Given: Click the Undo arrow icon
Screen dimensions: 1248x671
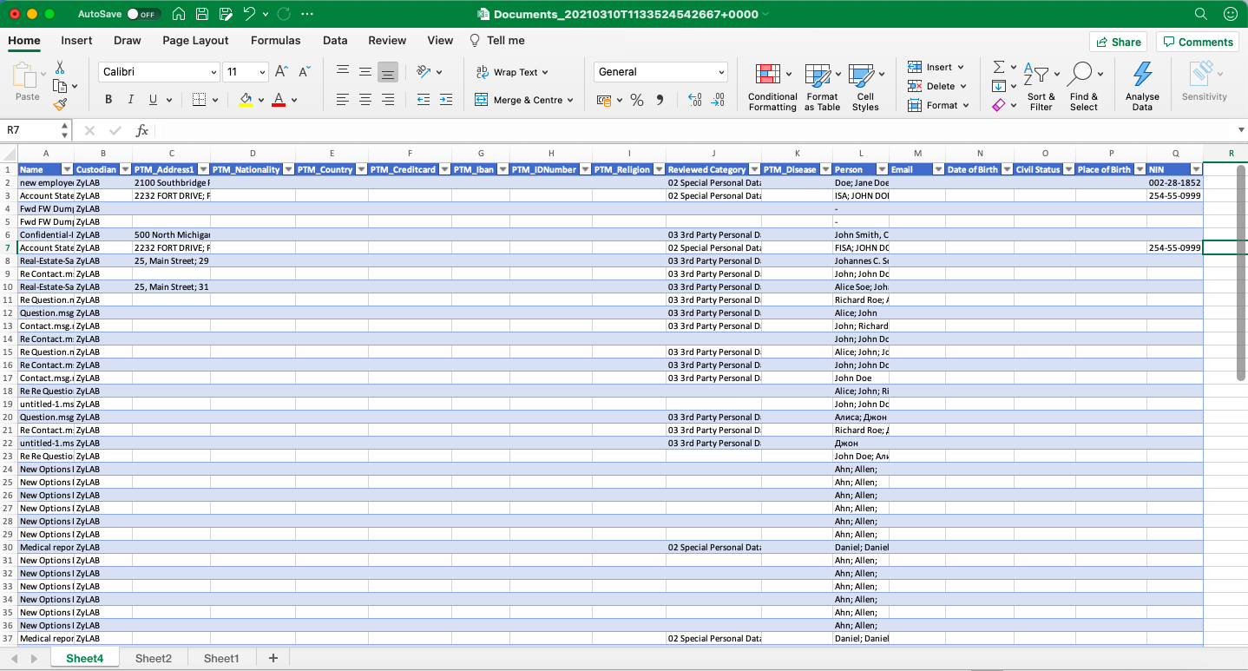Looking at the screenshot, I should tap(250, 14).
